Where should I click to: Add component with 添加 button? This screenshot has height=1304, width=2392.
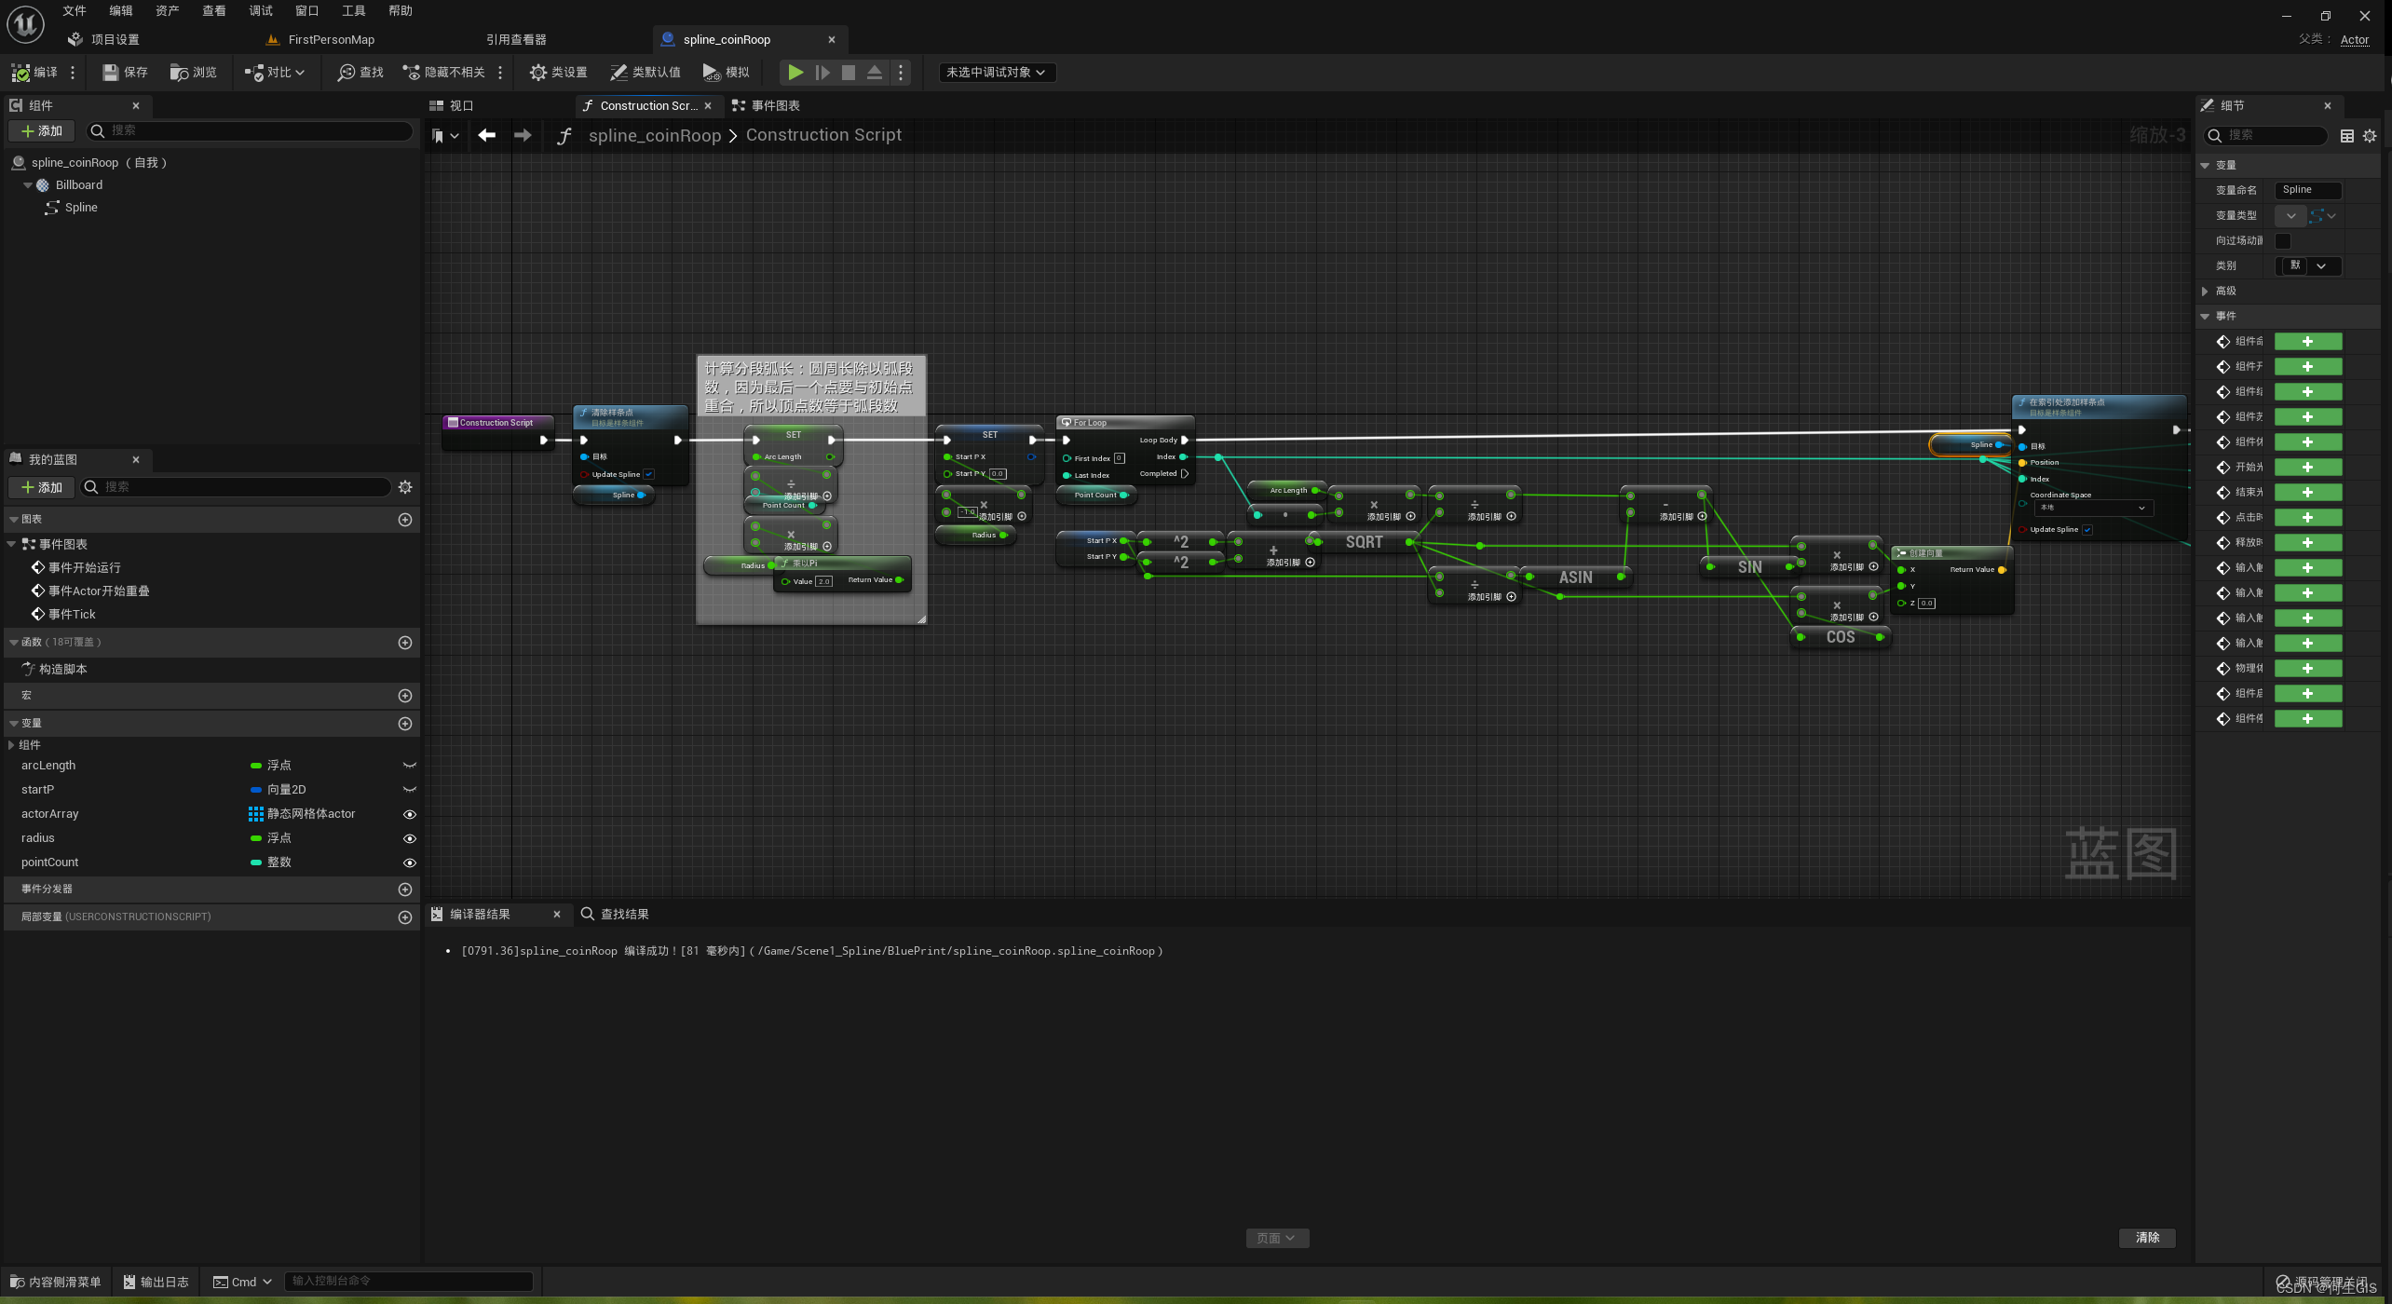(x=41, y=130)
